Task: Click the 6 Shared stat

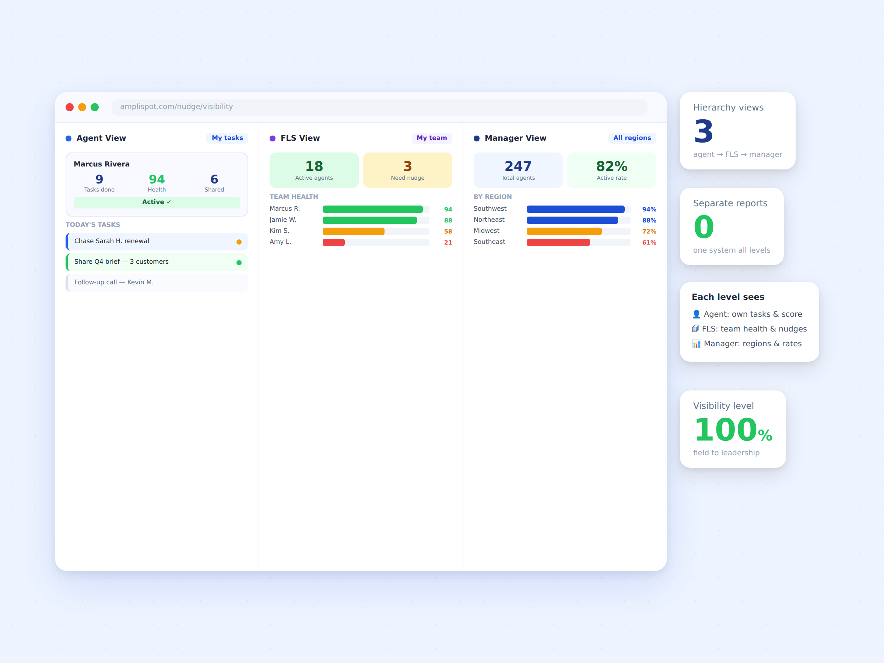Action: (214, 183)
